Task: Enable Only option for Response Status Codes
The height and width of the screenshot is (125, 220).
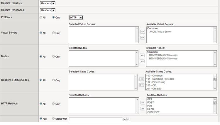Action: point(53,80)
